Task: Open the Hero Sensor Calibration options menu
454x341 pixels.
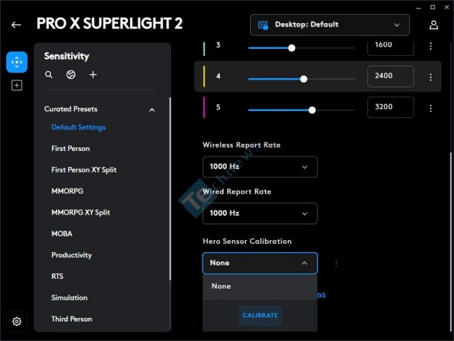Action: pyautogui.click(x=336, y=263)
